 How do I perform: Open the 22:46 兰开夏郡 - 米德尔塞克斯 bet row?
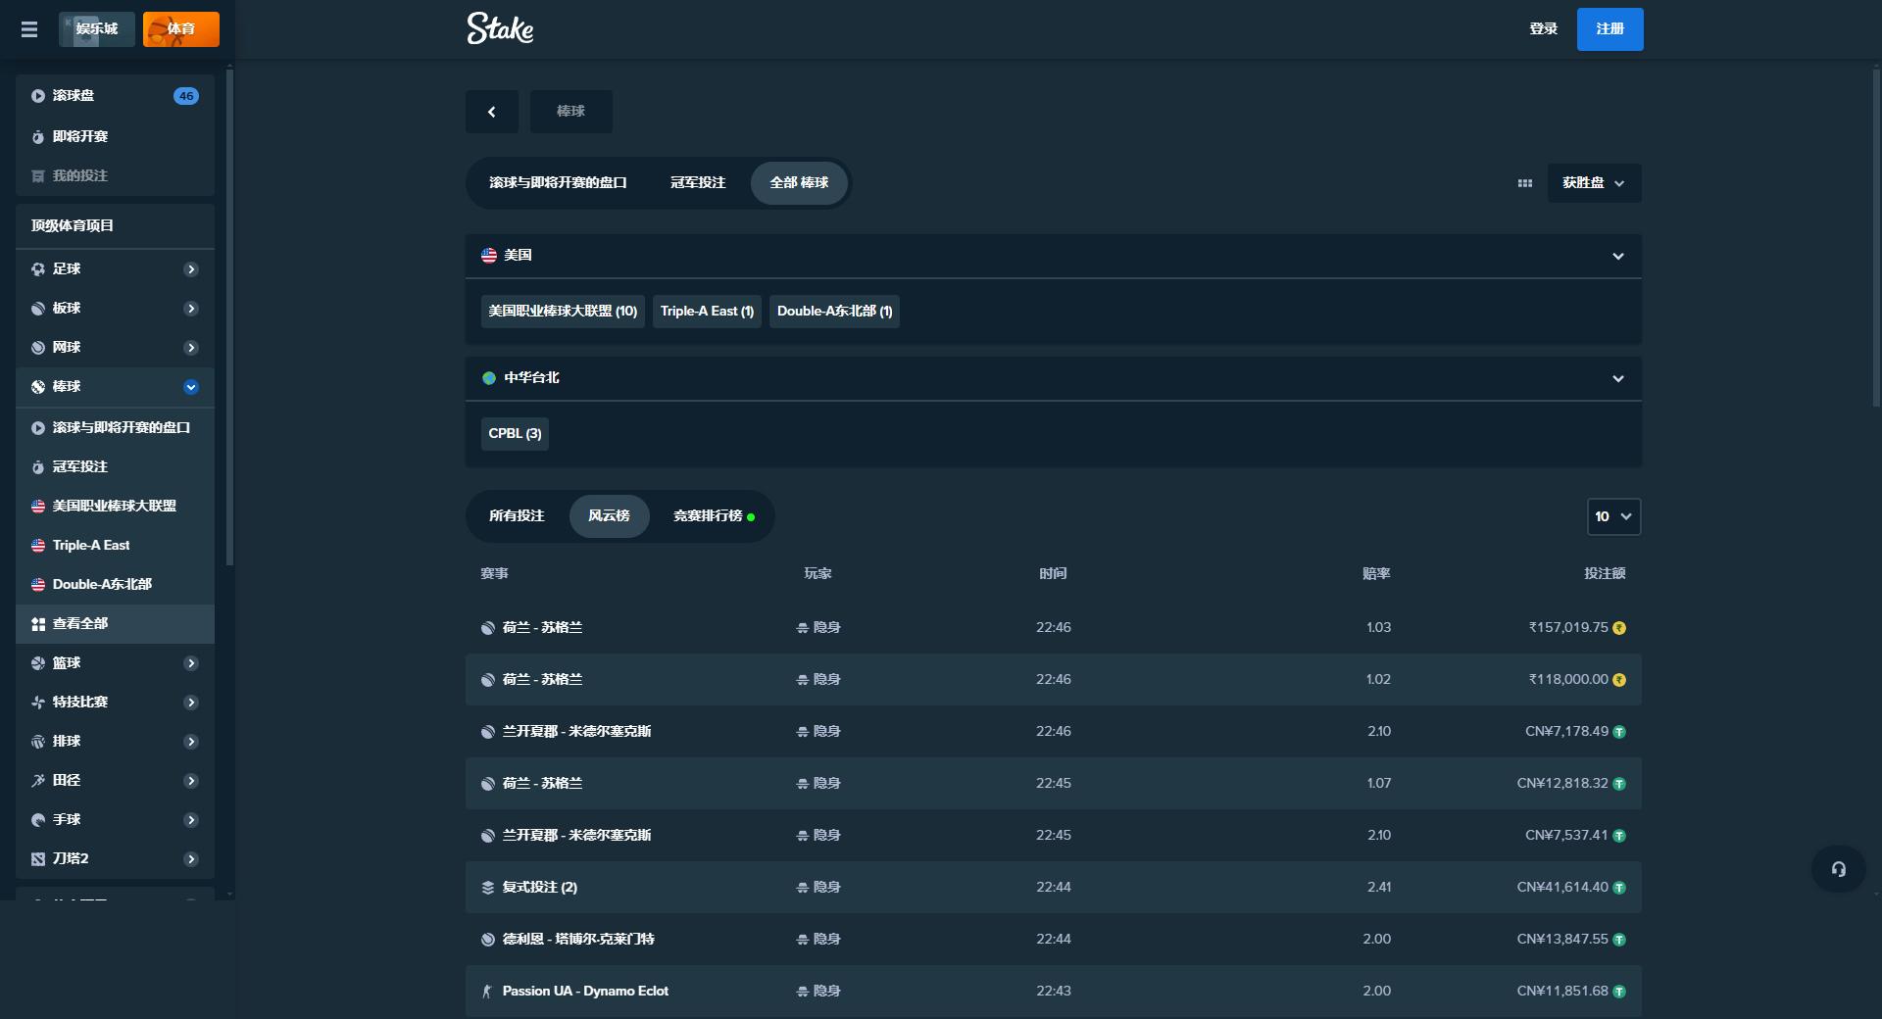coord(1054,732)
